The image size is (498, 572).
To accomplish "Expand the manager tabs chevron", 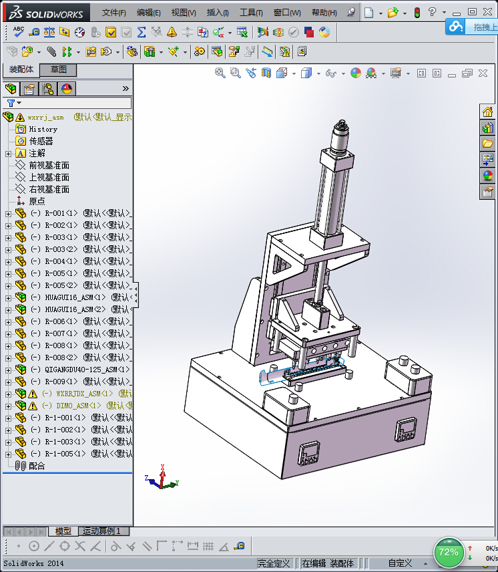I will click(126, 89).
